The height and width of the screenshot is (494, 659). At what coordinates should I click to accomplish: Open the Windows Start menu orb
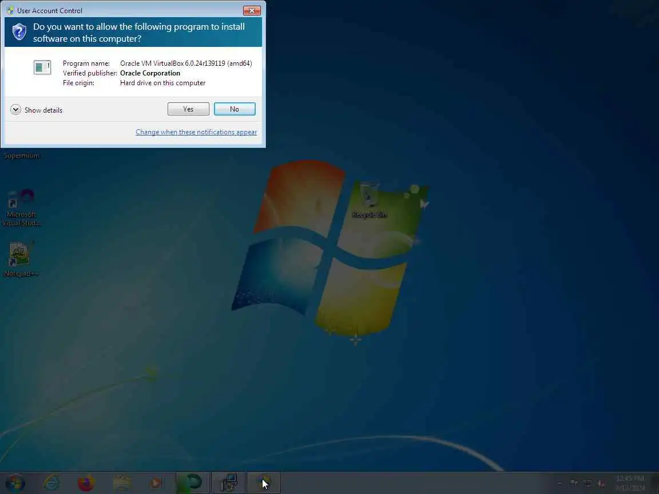pyautogui.click(x=15, y=483)
